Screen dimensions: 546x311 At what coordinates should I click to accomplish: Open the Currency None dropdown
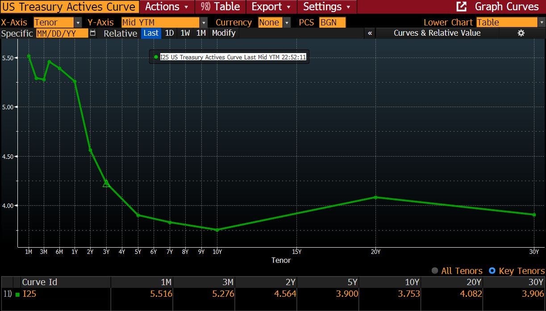click(286, 22)
